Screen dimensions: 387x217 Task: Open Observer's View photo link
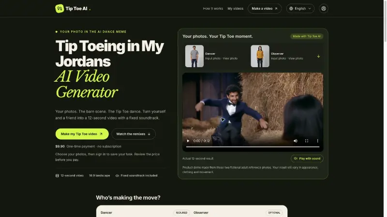tap(296, 58)
